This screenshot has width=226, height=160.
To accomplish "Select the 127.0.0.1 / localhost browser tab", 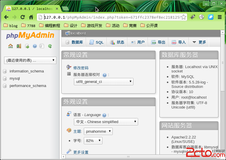I will click(x=32, y=9).
